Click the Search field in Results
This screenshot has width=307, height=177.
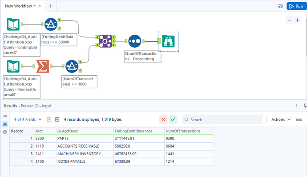point(222,119)
